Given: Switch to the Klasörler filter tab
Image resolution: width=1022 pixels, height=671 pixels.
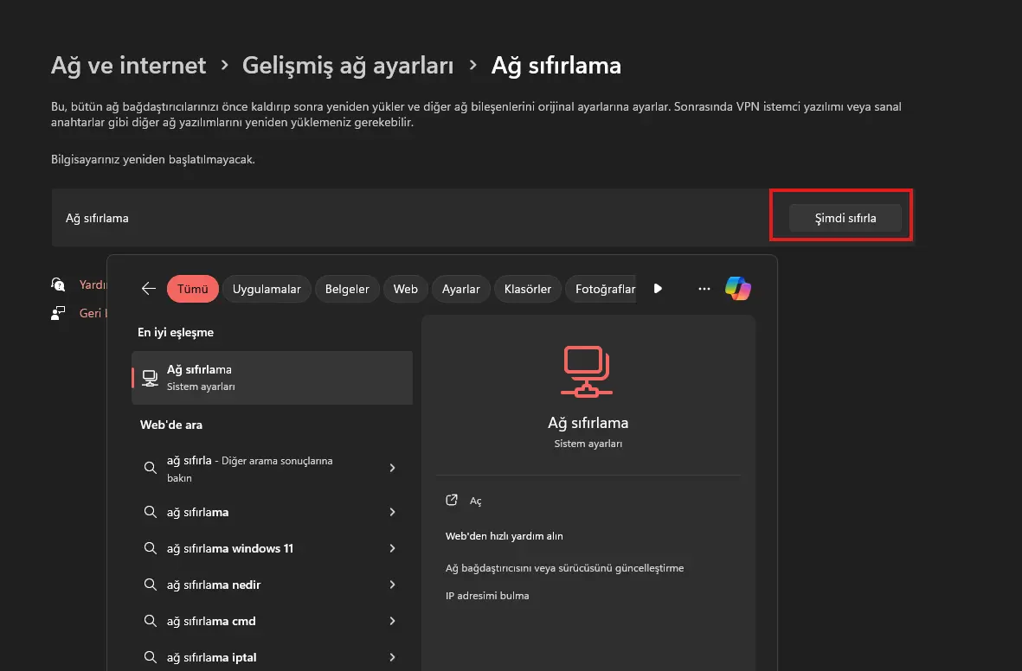Looking at the screenshot, I should pos(527,289).
